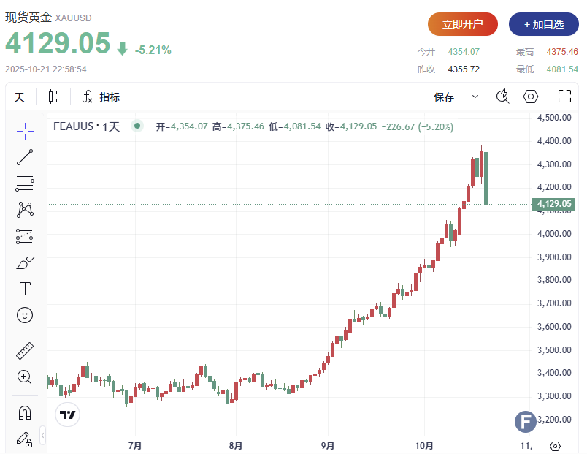Click 保存 to save the chart
Screen dimensions: 587x454
pyautogui.click(x=444, y=97)
